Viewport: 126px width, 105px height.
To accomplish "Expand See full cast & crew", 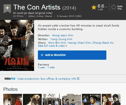I will tap(52, 46).
